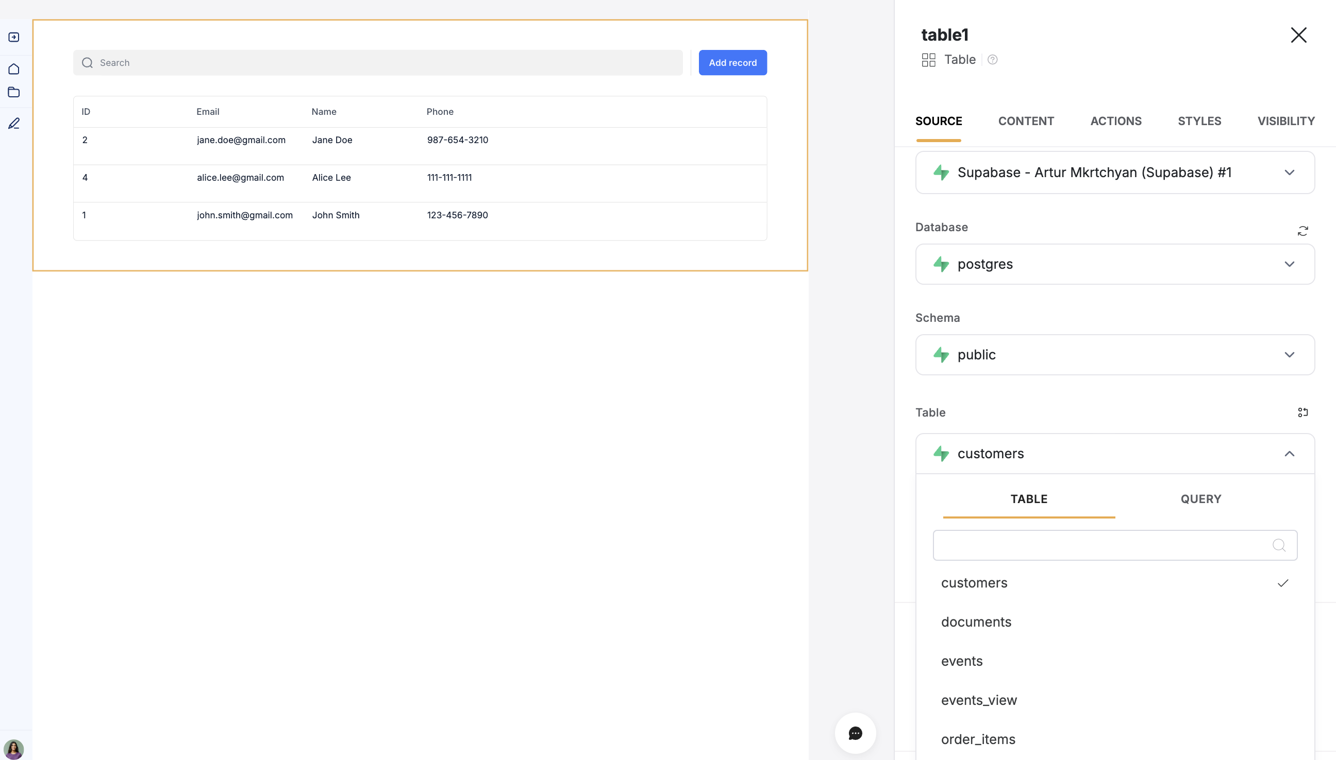Image resolution: width=1336 pixels, height=760 pixels.
Task: Open the chat support bubble
Action: click(855, 733)
